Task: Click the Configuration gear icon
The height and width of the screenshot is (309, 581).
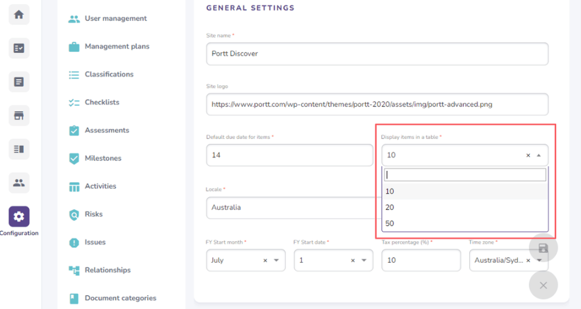Action: (19, 216)
